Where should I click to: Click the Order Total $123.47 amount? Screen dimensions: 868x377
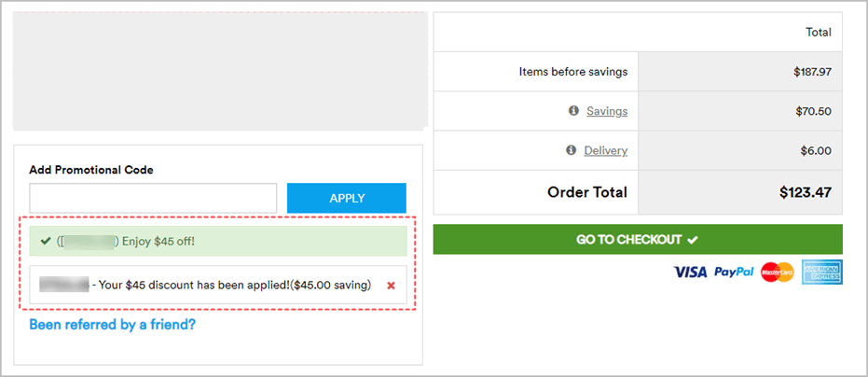(x=806, y=192)
